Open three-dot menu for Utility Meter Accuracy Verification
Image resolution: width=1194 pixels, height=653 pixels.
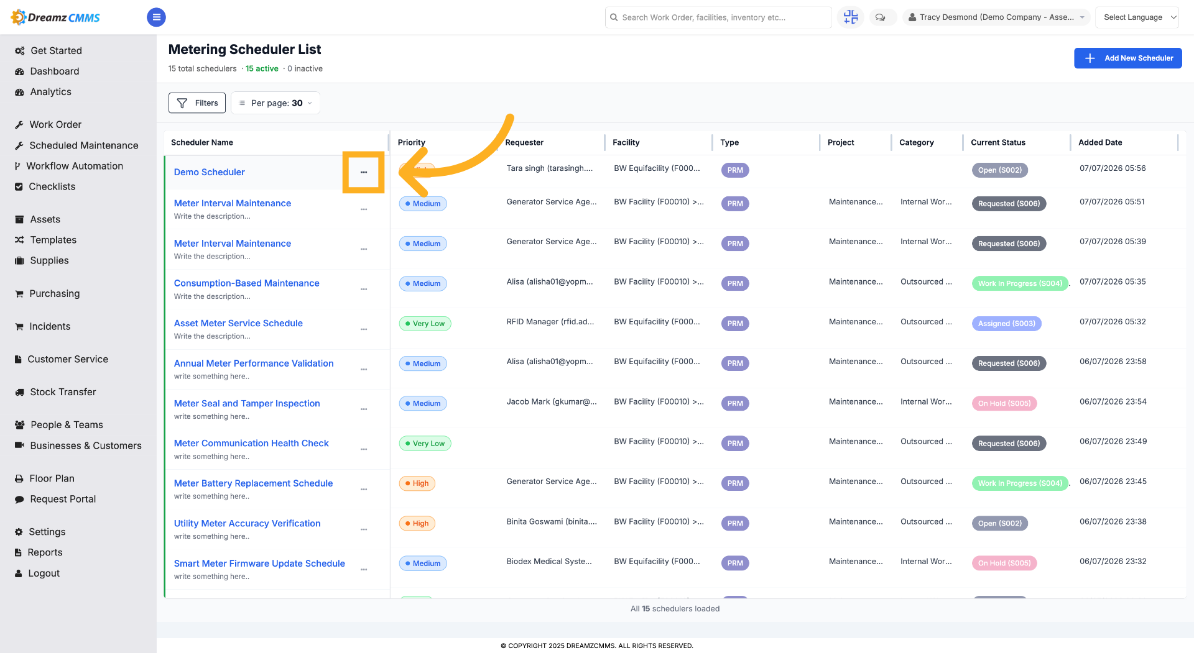364,529
